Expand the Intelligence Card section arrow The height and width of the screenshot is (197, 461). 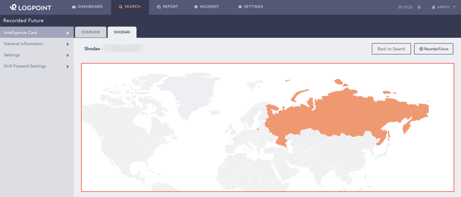tap(68, 32)
